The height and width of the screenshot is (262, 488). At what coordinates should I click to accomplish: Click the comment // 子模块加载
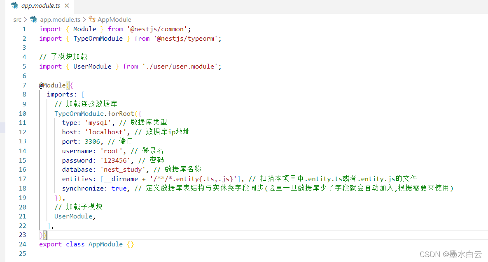(63, 57)
